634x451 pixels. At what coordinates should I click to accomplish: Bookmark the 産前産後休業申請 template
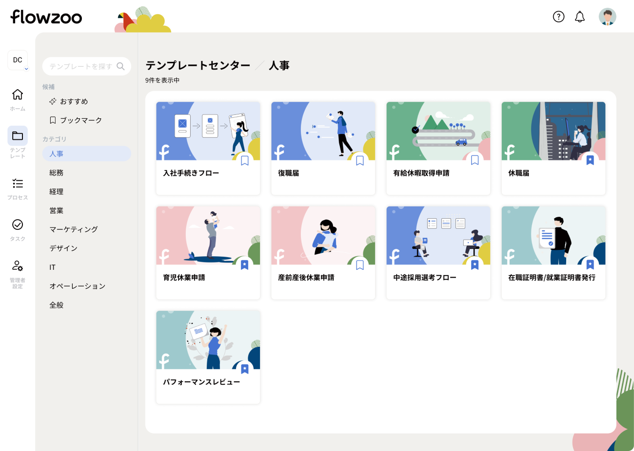pyautogui.click(x=360, y=265)
